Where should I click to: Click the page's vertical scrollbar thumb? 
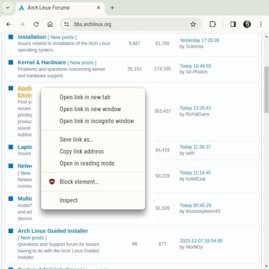(x=266, y=90)
